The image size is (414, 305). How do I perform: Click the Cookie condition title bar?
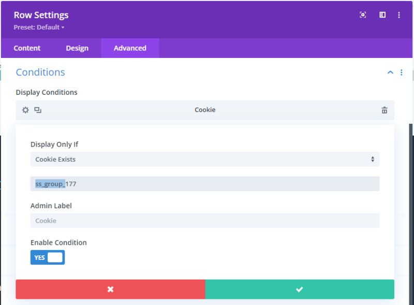click(205, 110)
